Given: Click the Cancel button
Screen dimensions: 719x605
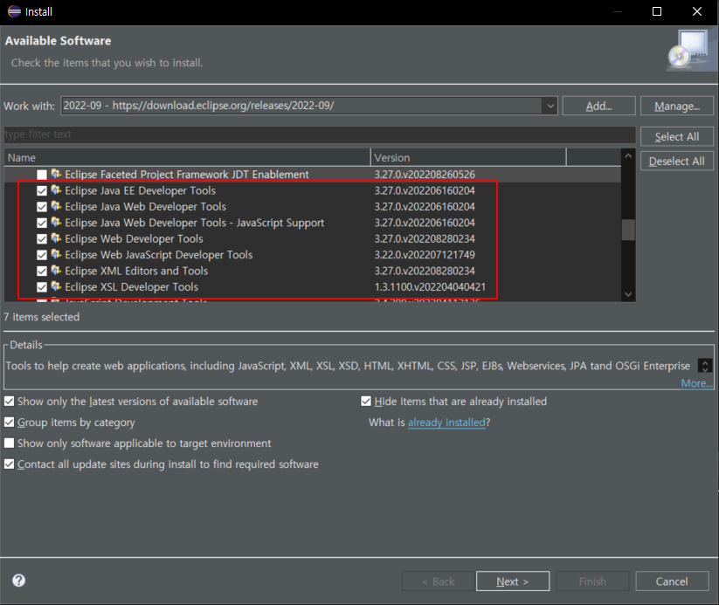Looking at the screenshot, I should [672, 581].
